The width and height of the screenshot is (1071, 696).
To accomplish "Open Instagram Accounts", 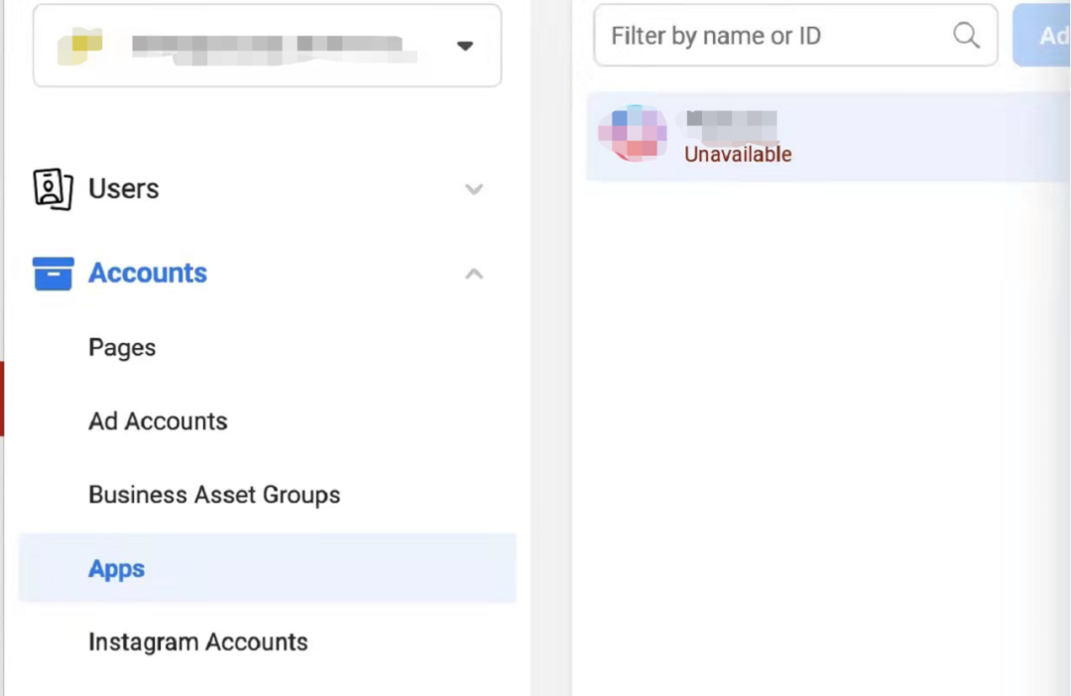I will click(x=198, y=642).
